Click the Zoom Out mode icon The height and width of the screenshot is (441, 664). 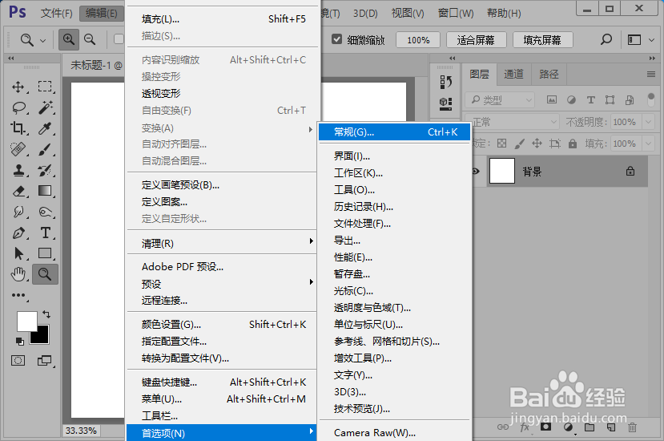(90, 39)
